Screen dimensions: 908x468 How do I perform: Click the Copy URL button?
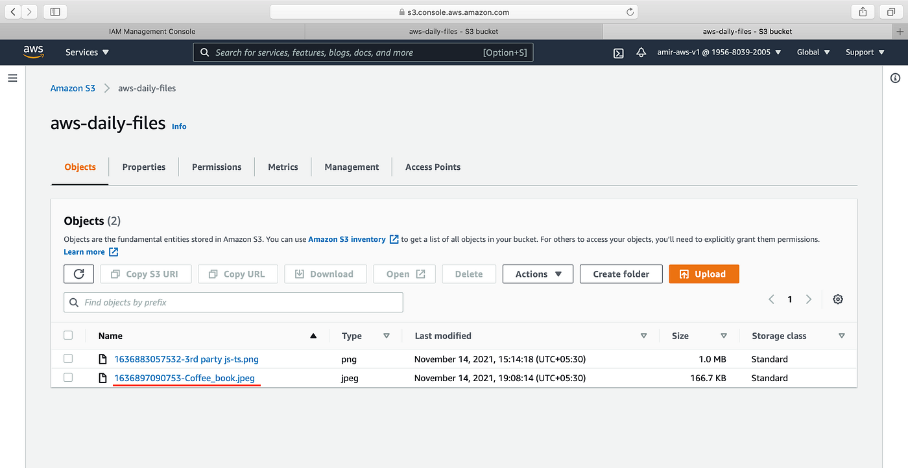point(237,274)
